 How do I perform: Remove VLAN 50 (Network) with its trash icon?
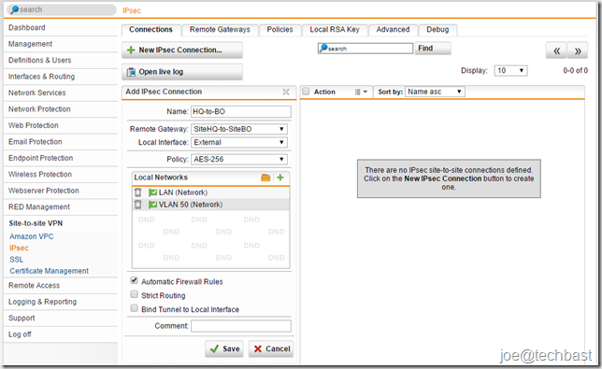[x=138, y=205]
